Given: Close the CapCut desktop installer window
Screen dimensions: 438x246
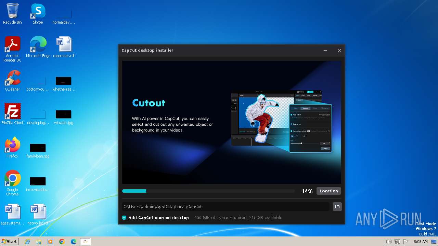Looking at the screenshot, I should 339,50.
